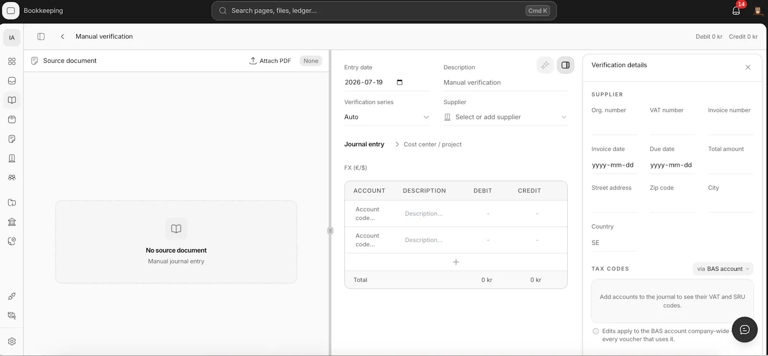768x356 pixels.
Task: Click the Debit 0 kr header text
Action: pos(709,36)
